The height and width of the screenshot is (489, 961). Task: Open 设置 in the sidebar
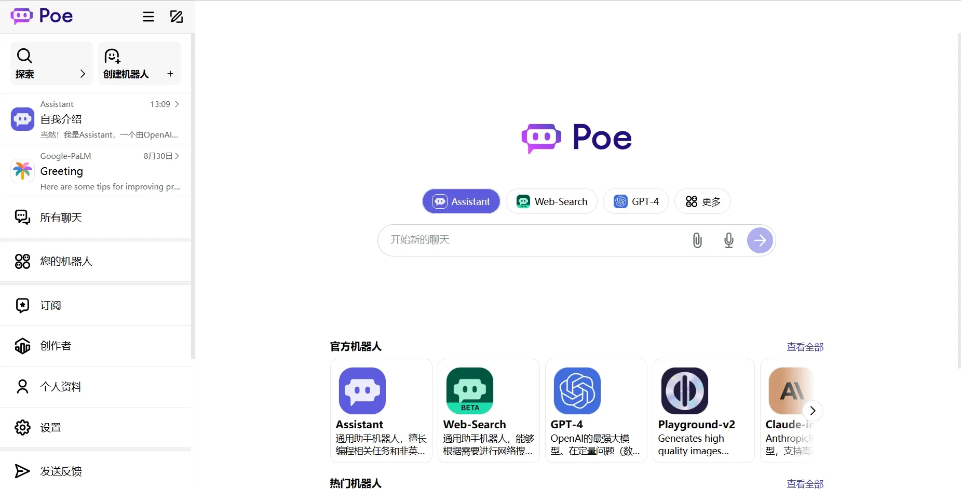(96, 428)
